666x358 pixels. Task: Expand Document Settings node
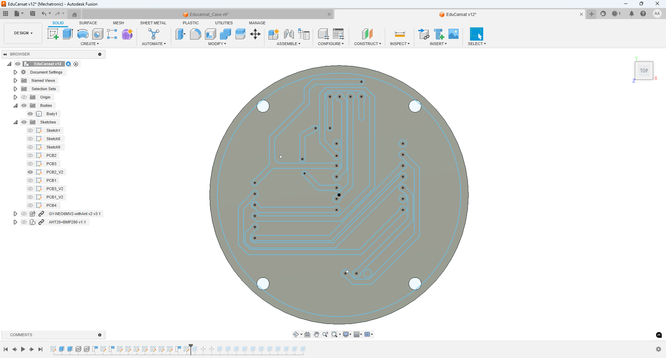tap(15, 72)
